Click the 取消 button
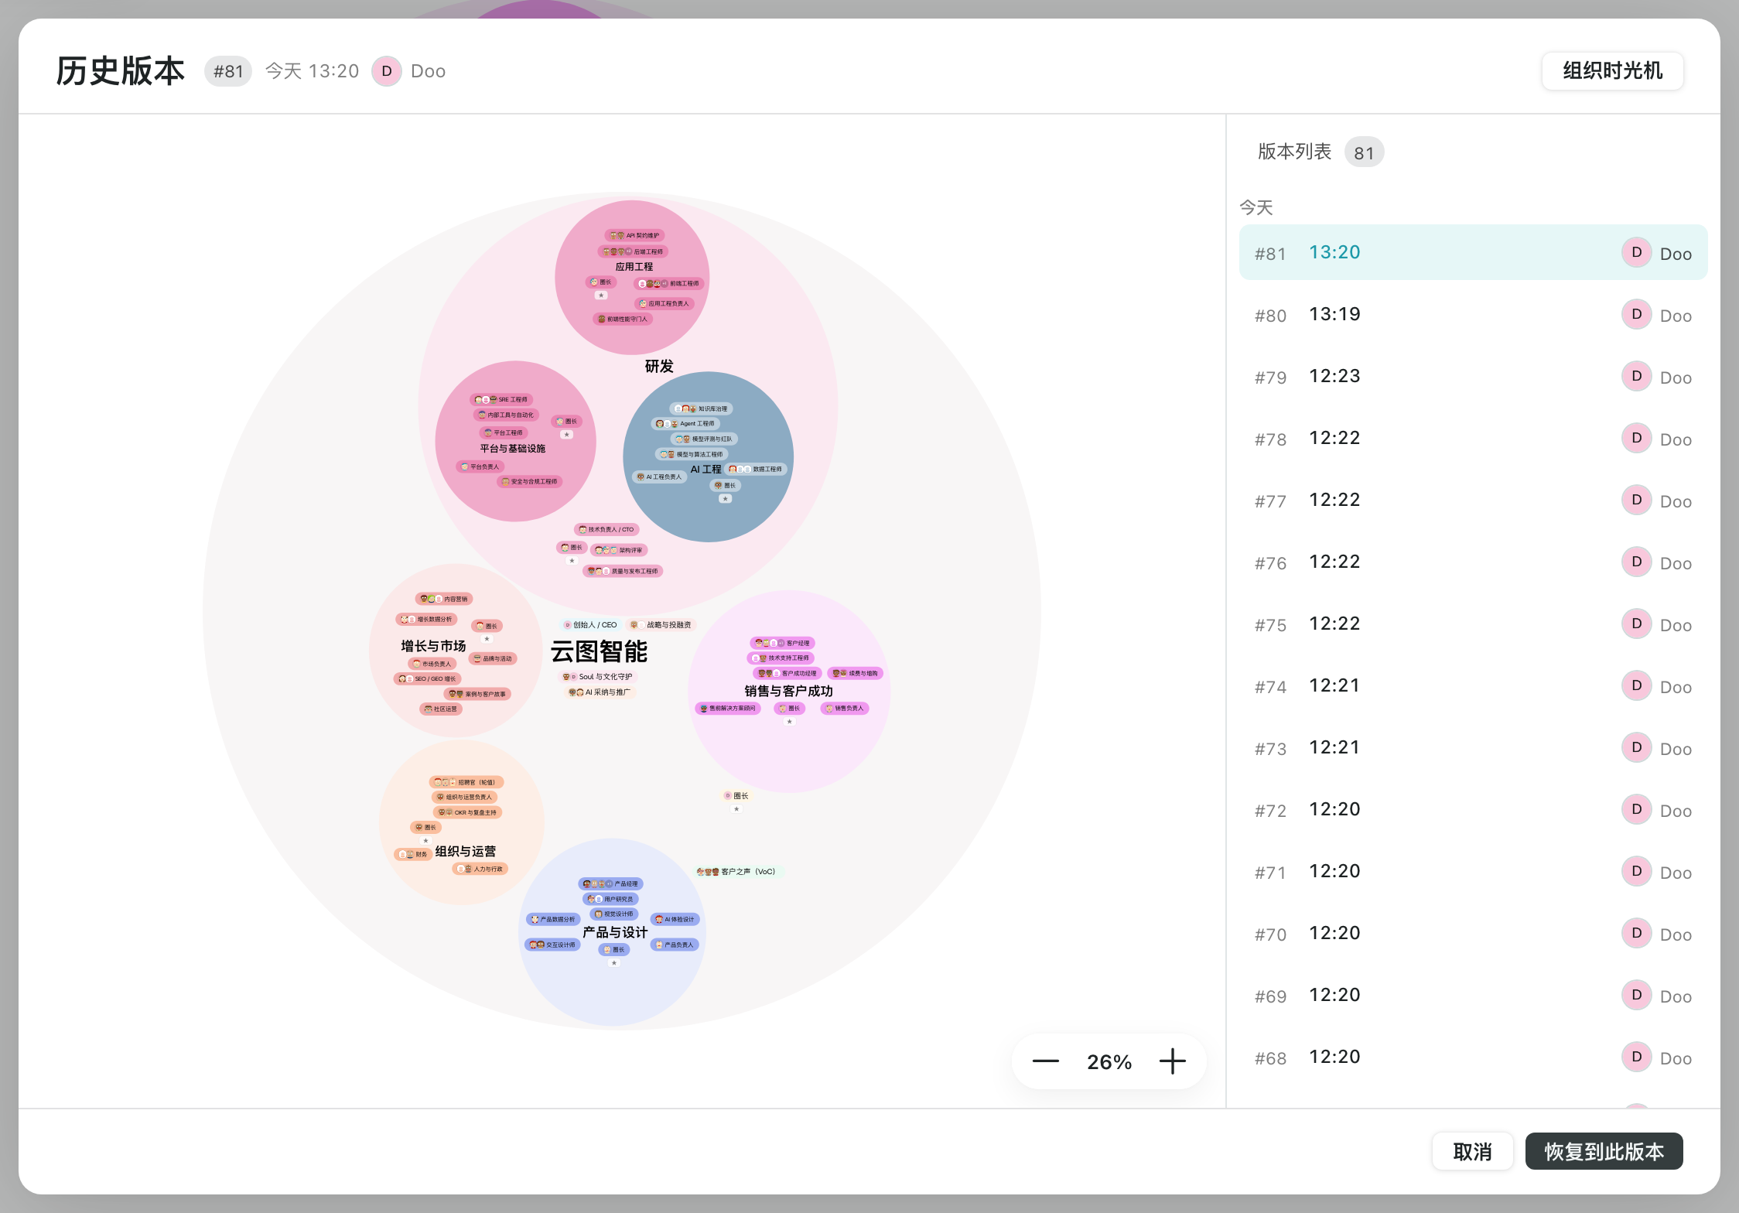Viewport: 1739px width, 1213px height. pyautogui.click(x=1472, y=1151)
